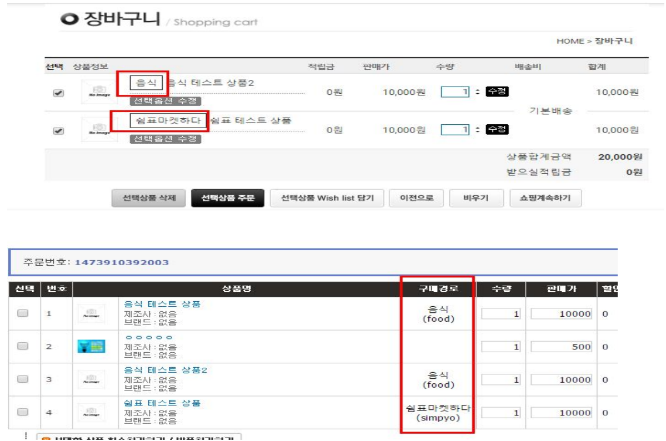Click 선택옵션 수정 under 음식 테스트 상품2

pos(166,101)
